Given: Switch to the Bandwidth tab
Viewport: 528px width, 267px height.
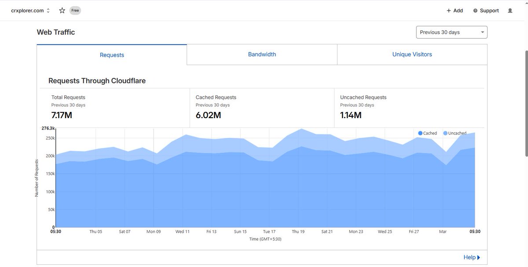Looking at the screenshot, I should tap(262, 54).
